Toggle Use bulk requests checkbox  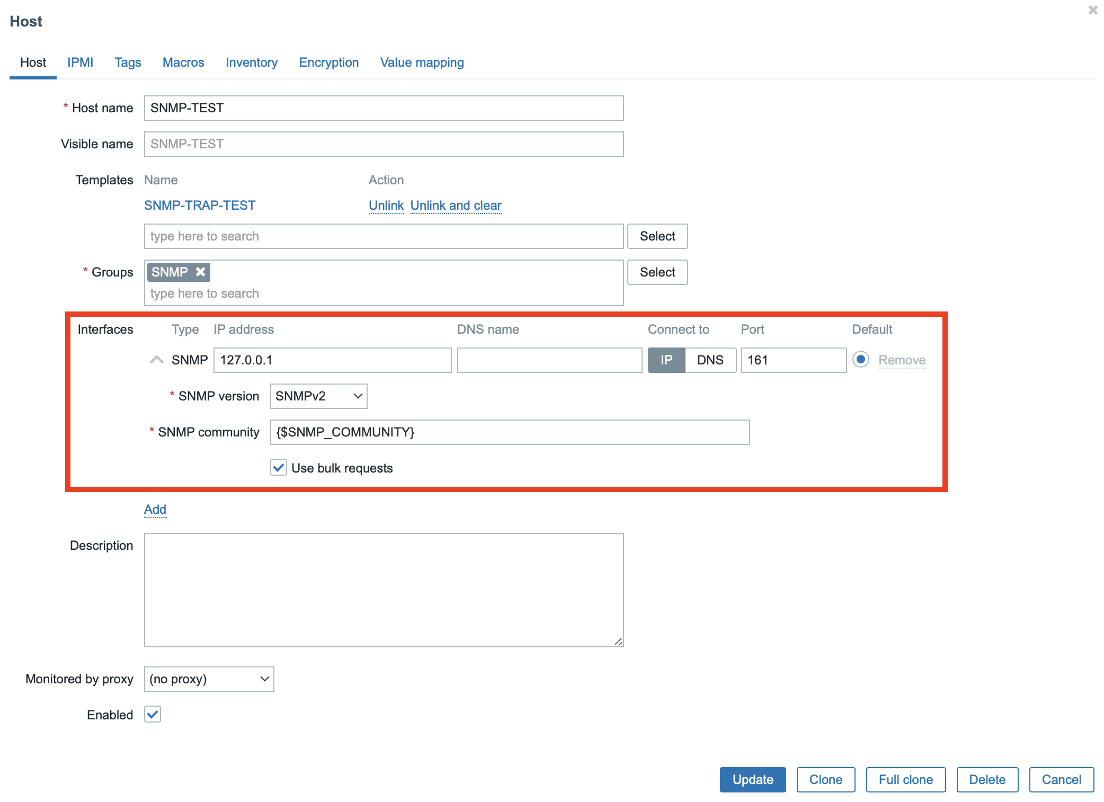[x=279, y=468]
